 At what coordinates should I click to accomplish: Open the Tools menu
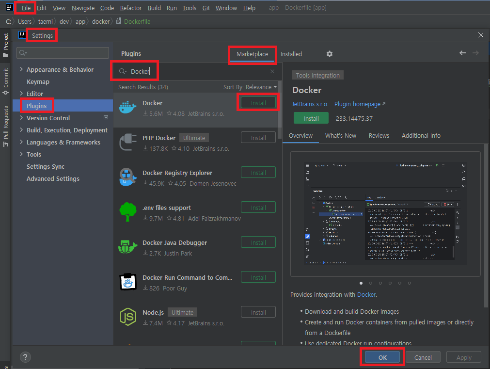(189, 8)
